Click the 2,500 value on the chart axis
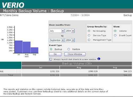 (10, 27)
